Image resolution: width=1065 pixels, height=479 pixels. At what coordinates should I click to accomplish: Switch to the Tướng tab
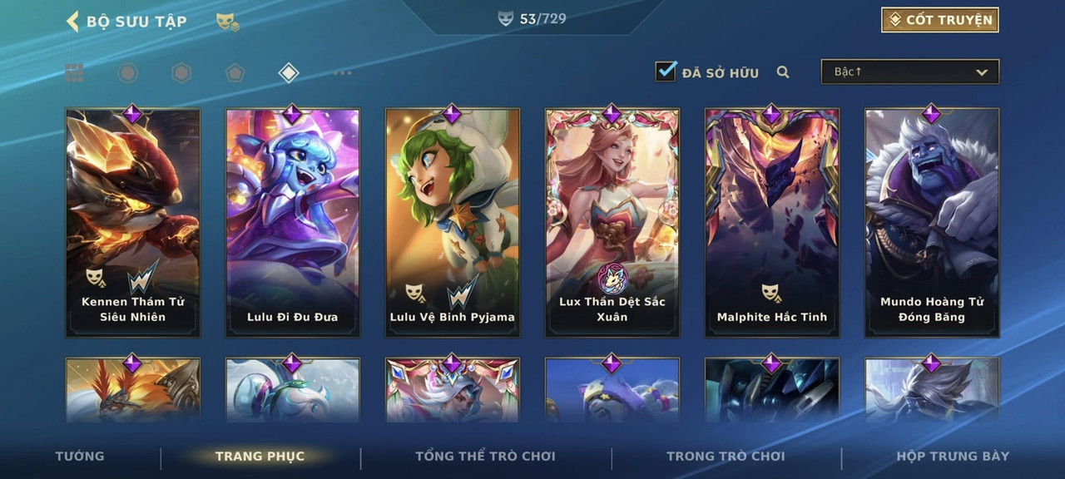(80, 456)
